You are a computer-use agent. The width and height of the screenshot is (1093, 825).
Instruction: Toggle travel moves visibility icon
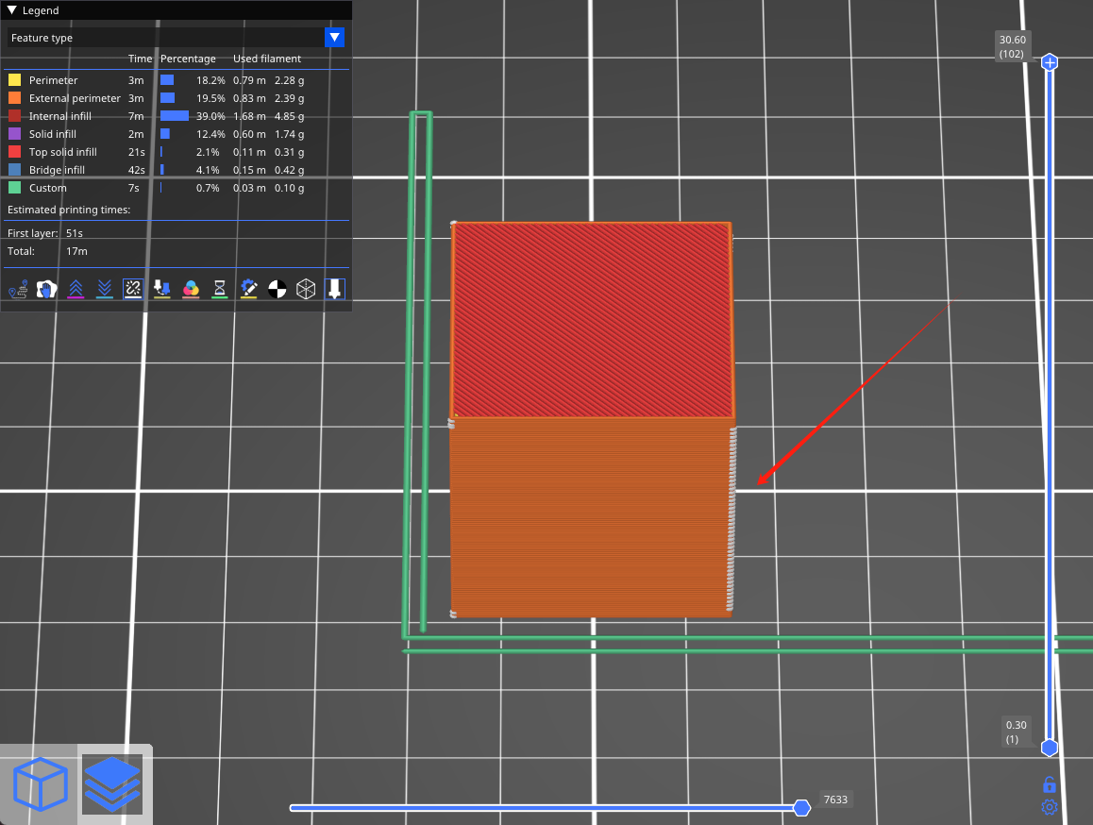point(18,289)
